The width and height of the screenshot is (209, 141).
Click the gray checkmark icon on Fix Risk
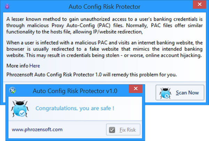point(112,130)
